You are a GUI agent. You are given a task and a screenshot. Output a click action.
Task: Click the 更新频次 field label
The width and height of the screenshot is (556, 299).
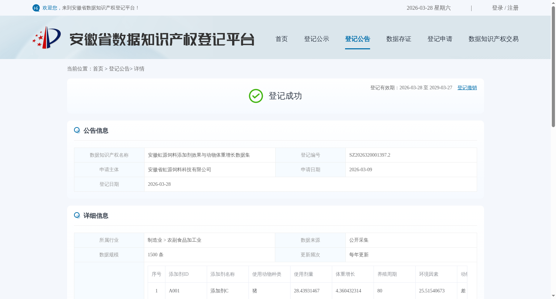[x=310, y=255]
